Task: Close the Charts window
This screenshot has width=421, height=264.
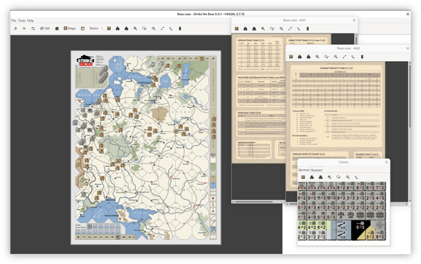Action: (386, 162)
